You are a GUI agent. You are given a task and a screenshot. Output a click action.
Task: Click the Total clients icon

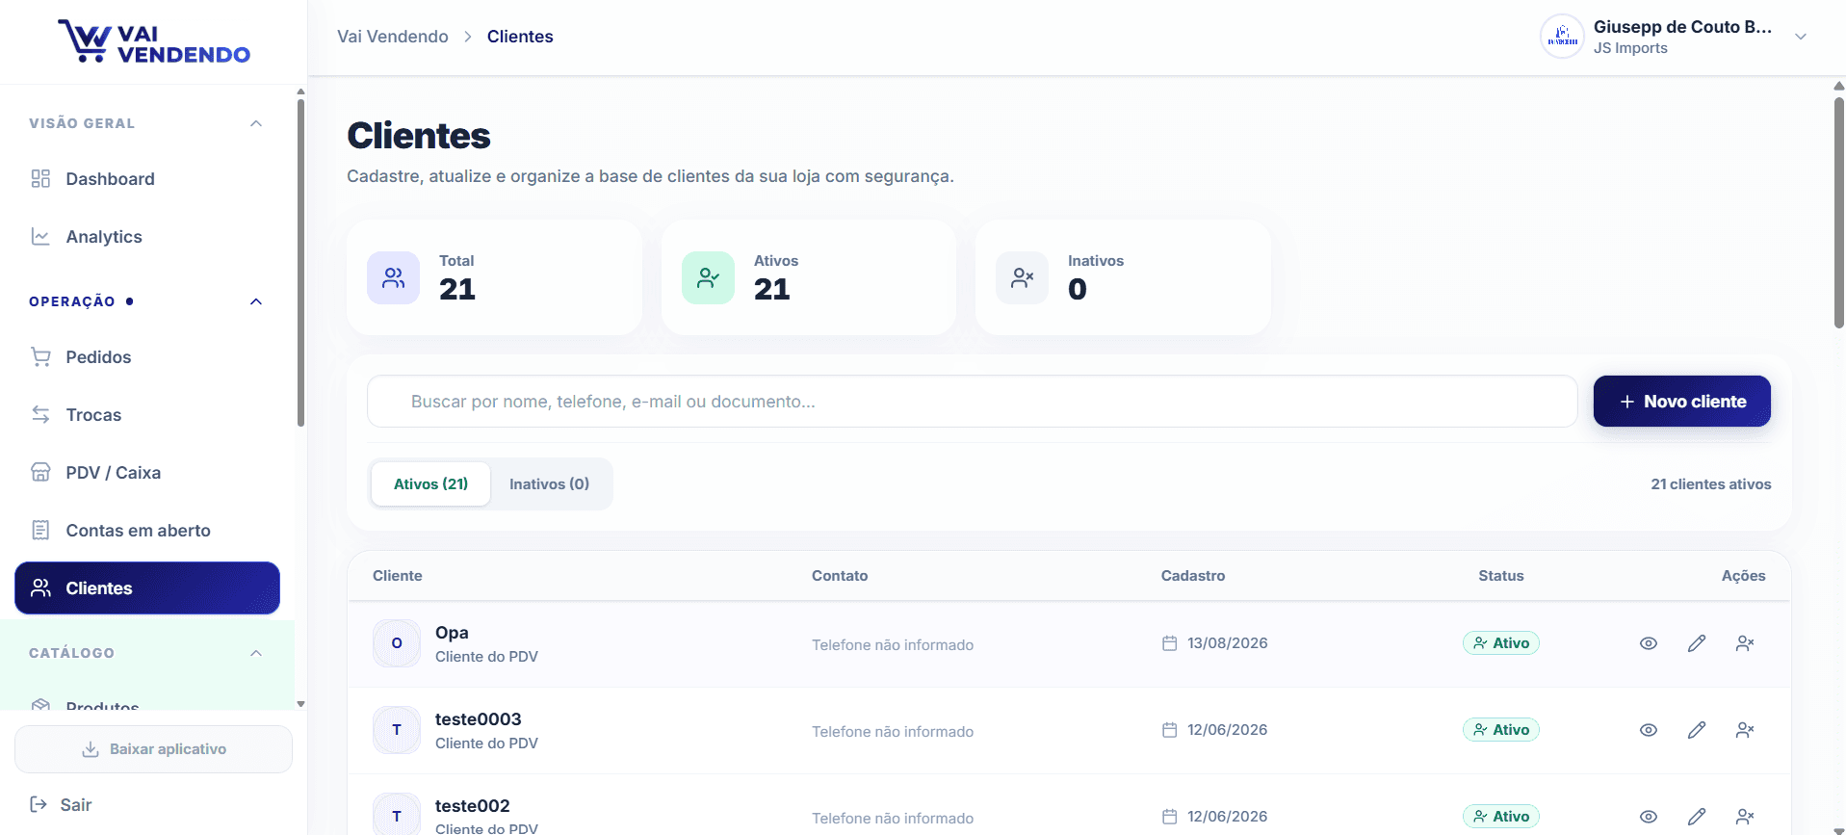(x=393, y=278)
